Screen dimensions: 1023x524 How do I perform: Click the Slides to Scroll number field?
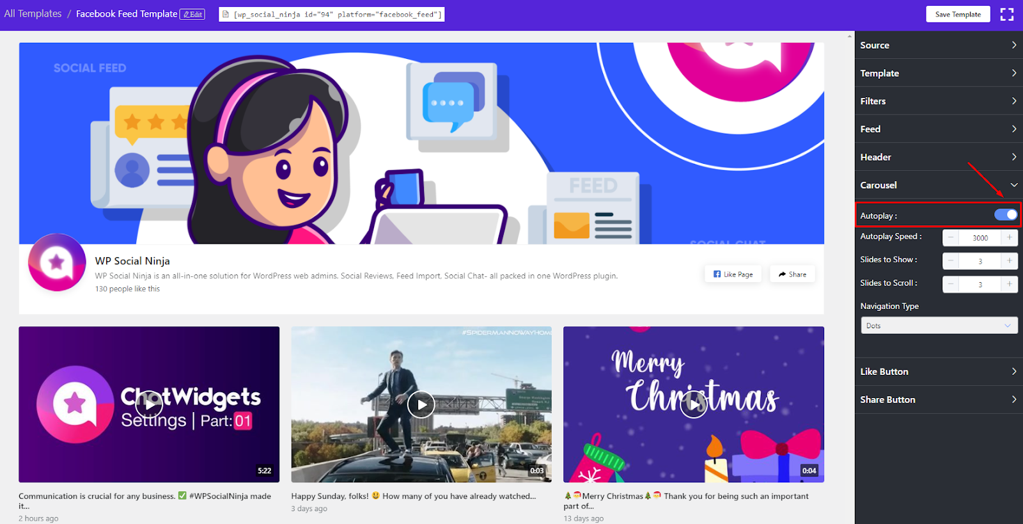pyautogui.click(x=980, y=284)
